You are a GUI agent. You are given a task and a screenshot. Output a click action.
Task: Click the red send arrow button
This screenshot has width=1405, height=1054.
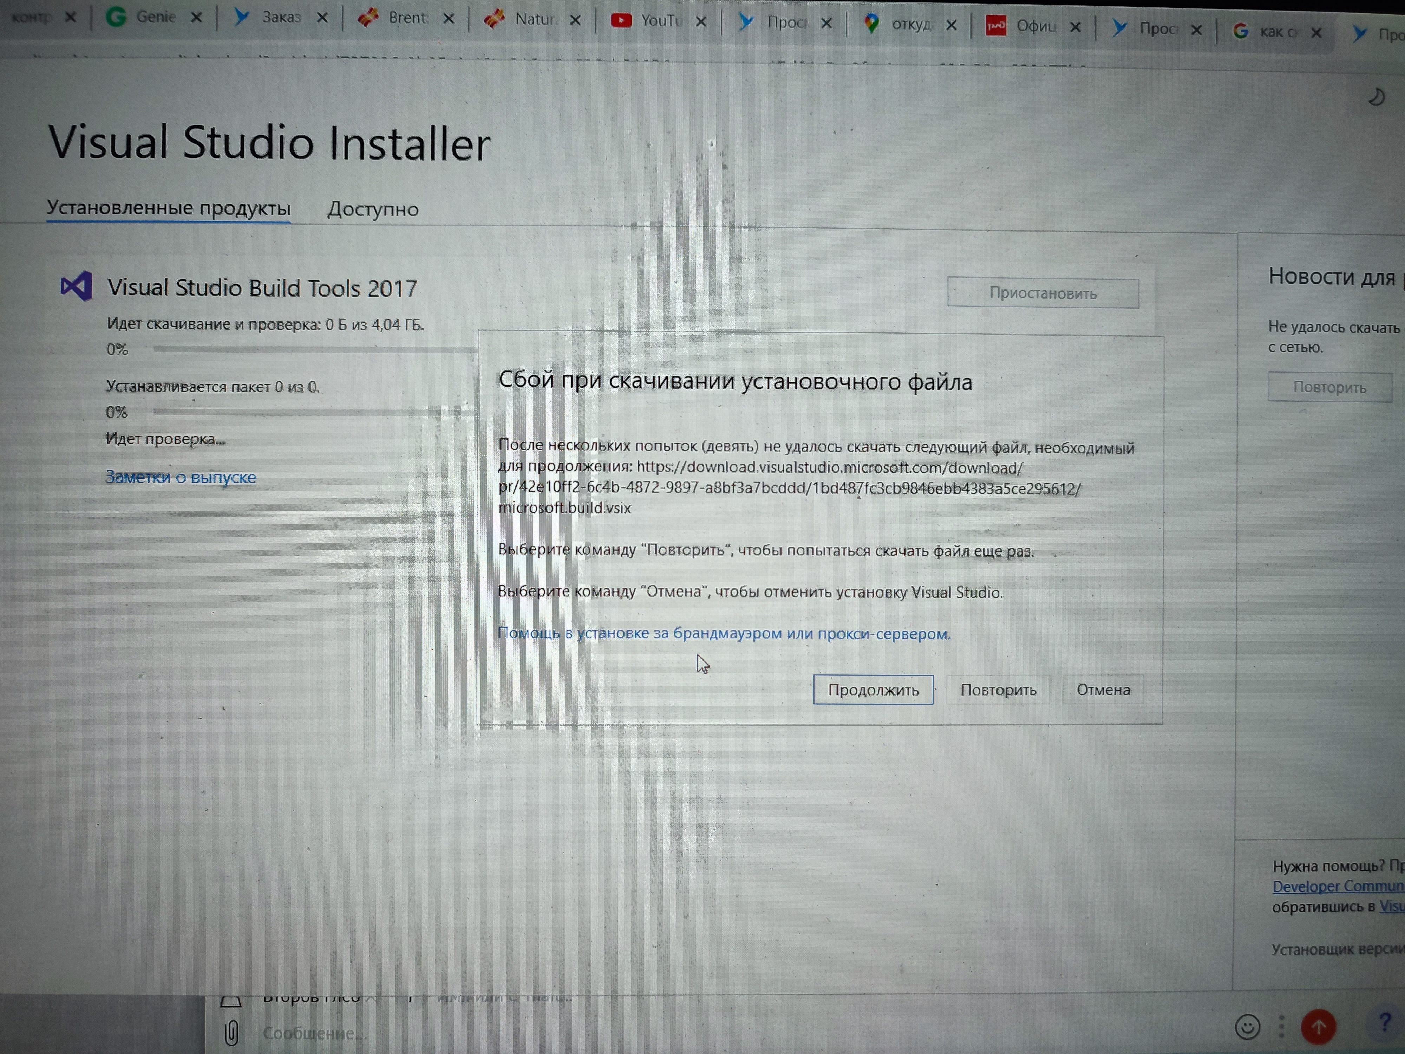tap(1319, 1027)
